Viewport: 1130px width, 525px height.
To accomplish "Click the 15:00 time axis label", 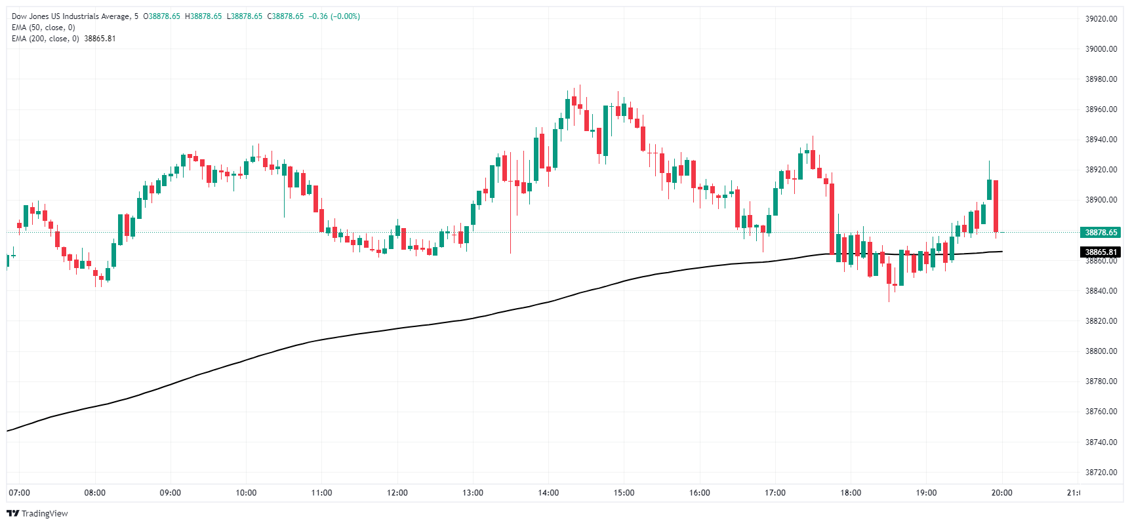I will pyautogui.click(x=624, y=493).
